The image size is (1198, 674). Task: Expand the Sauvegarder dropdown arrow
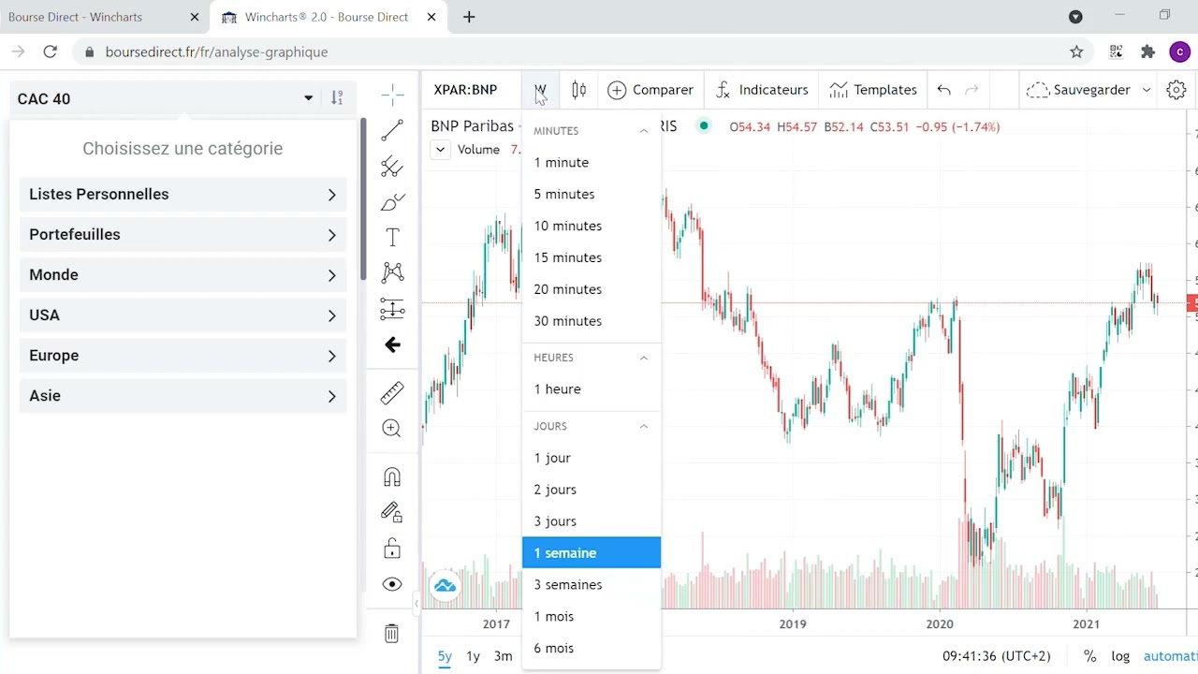[x=1147, y=90]
